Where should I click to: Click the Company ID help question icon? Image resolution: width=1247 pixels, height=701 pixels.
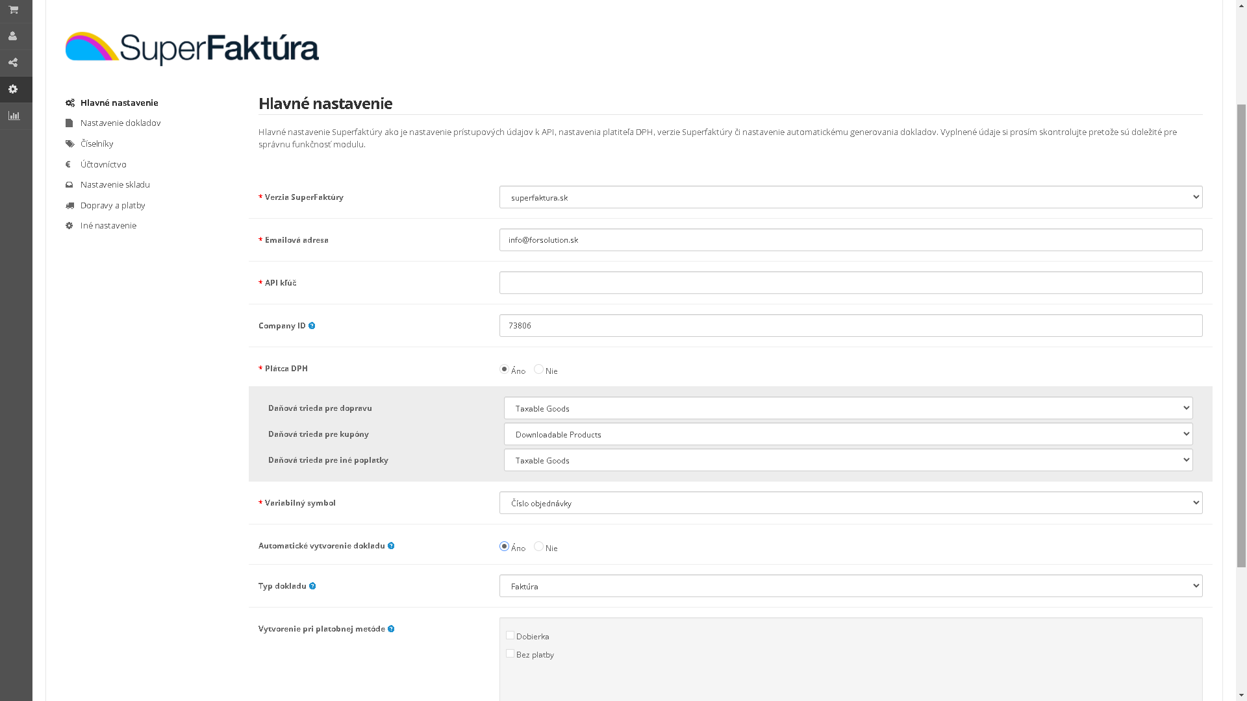tap(312, 326)
